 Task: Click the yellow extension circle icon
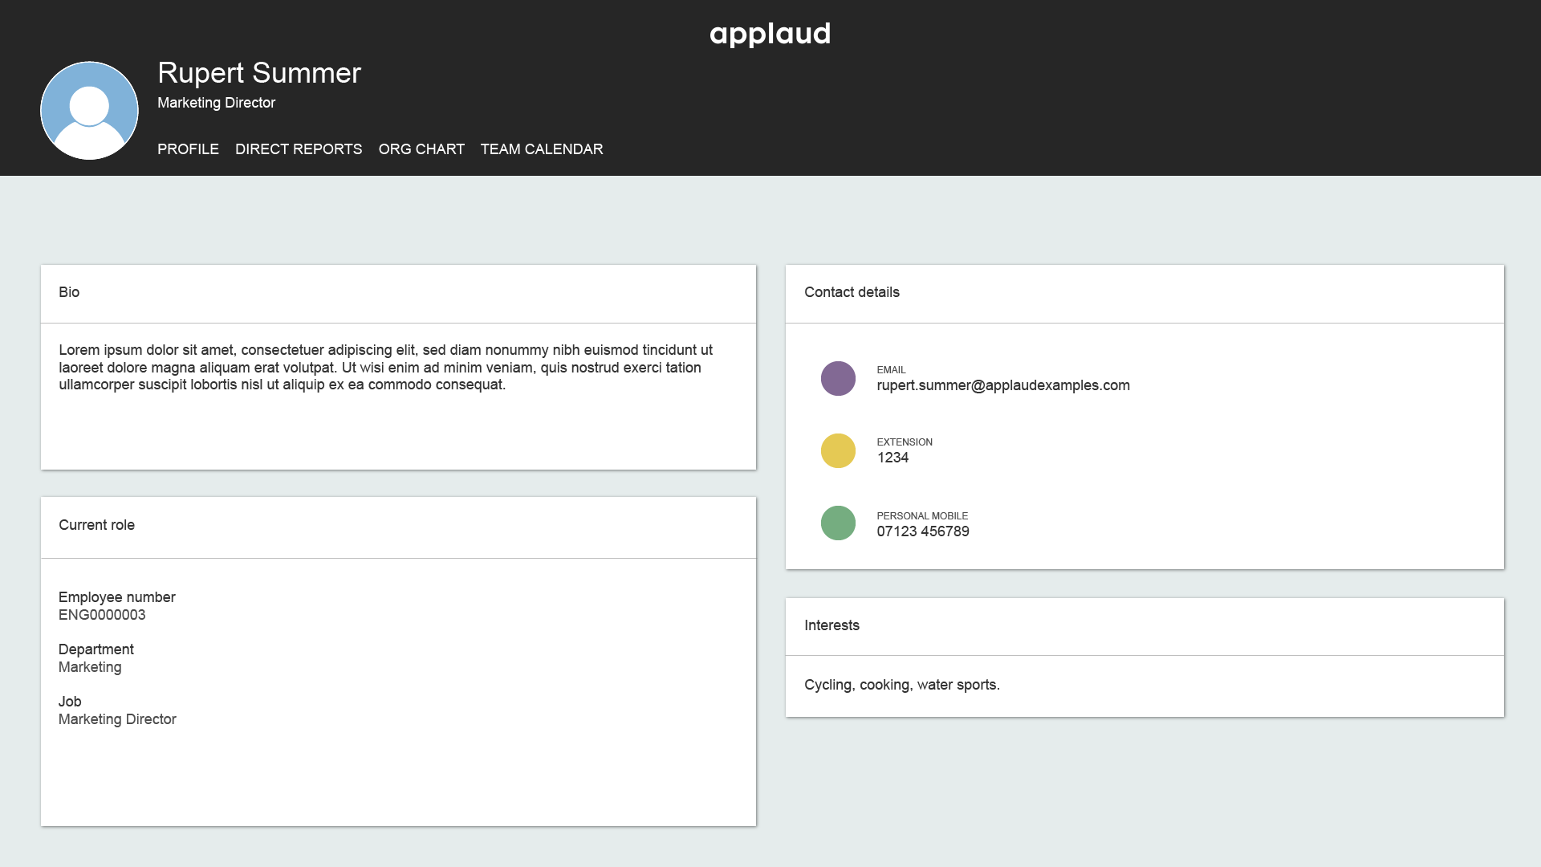point(838,450)
